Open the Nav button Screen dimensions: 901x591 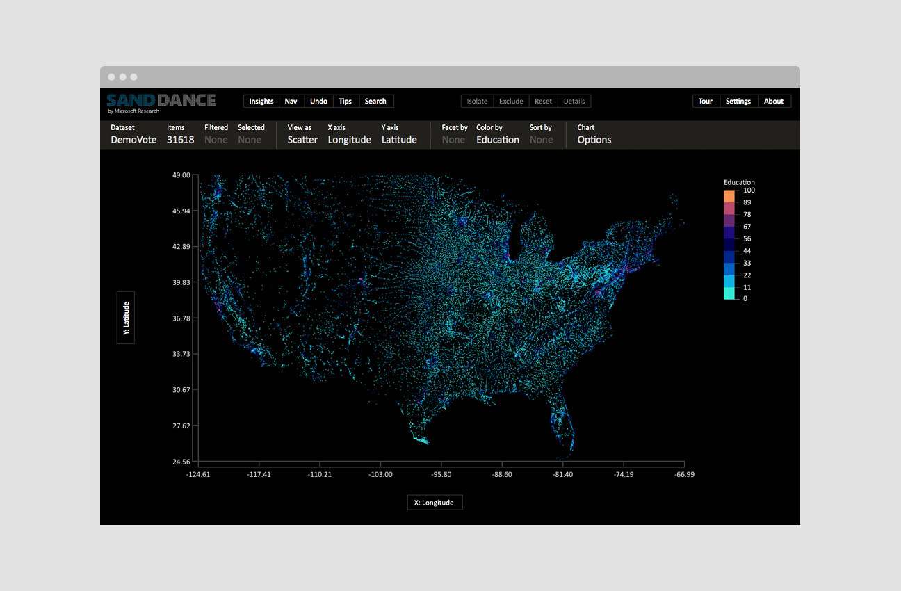(x=291, y=102)
